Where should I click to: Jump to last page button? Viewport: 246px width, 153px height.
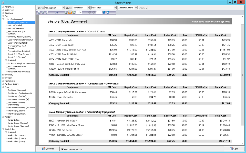(108, 12)
